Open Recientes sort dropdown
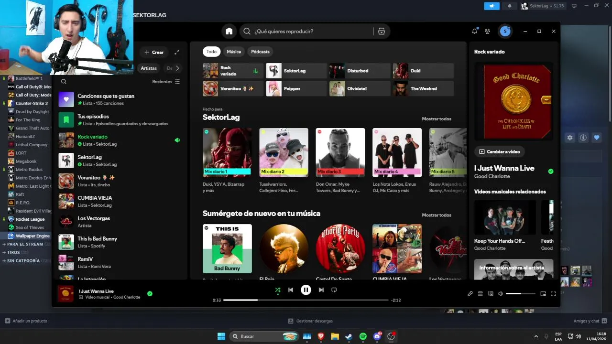Image resolution: width=612 pixels, height=344 pixels. click(166, 82)
